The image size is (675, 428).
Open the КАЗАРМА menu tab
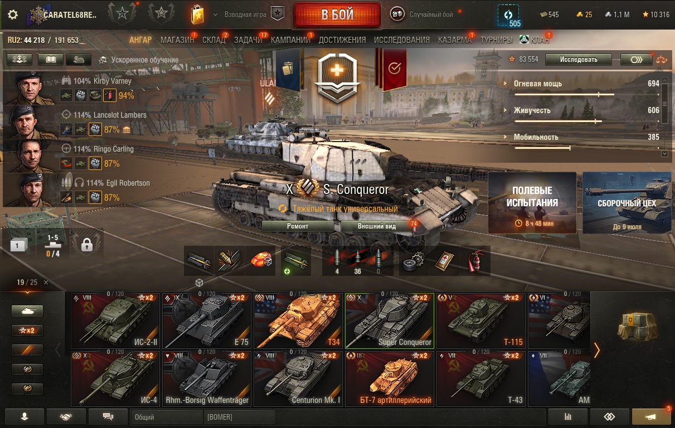click(x=455, y=40)
